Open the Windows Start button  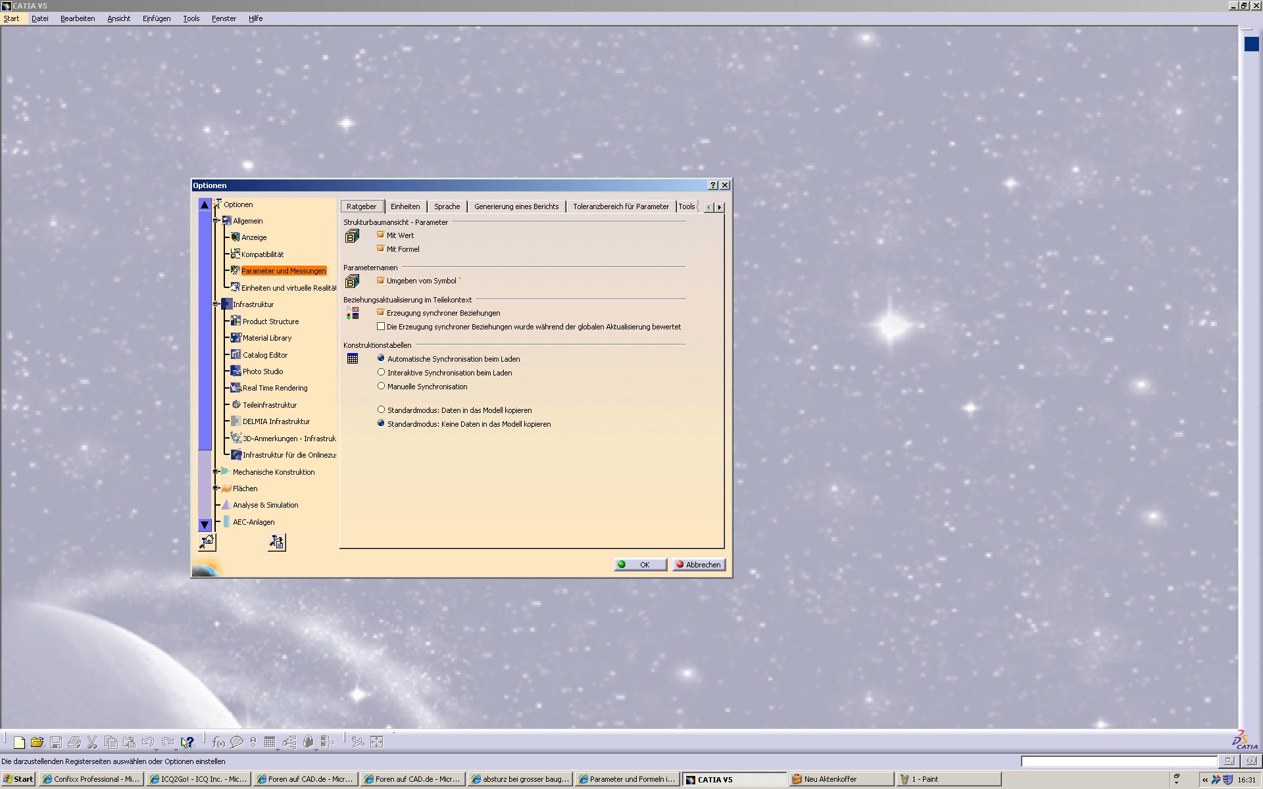(x=18, y=779)
